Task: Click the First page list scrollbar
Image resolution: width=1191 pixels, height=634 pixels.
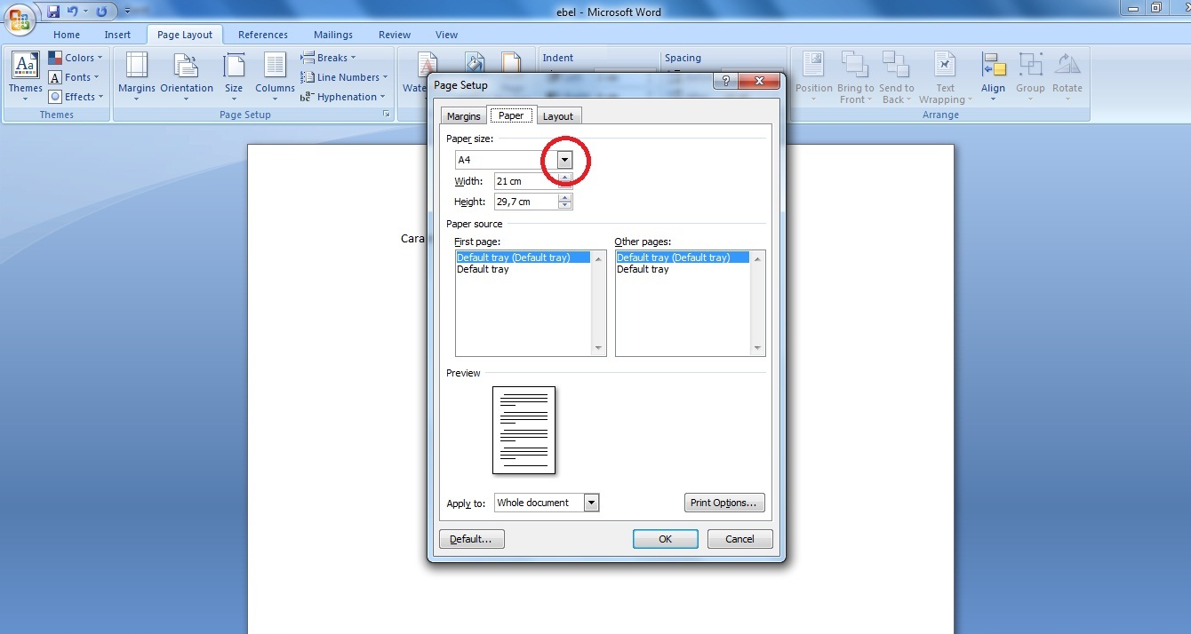Action: [598, 304]
